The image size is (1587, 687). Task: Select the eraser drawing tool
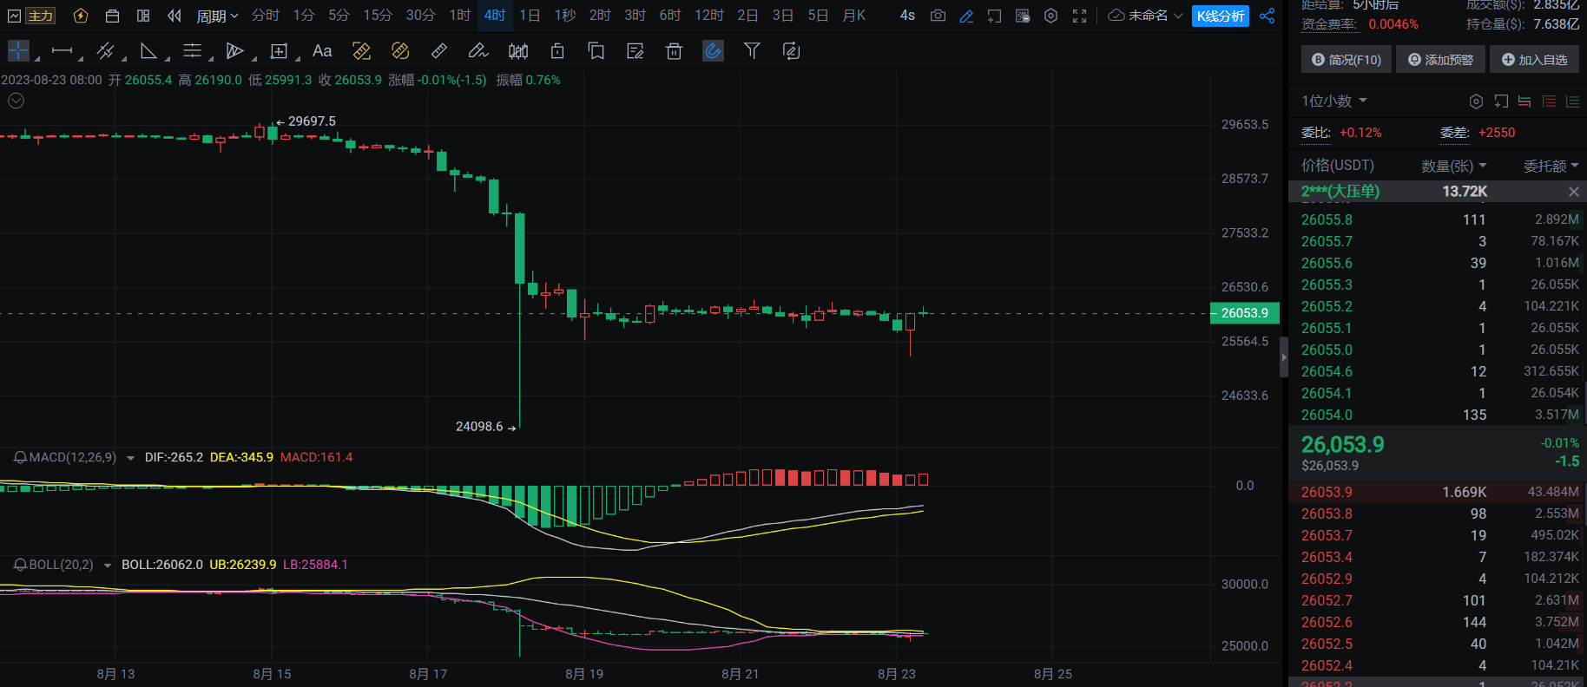click(439, 51)
